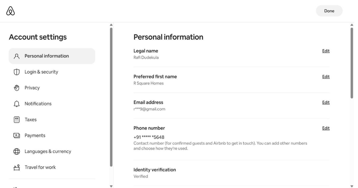
Task: Click the cash icon for Payments
Action: pyautogui.click(x=17, y=136)
